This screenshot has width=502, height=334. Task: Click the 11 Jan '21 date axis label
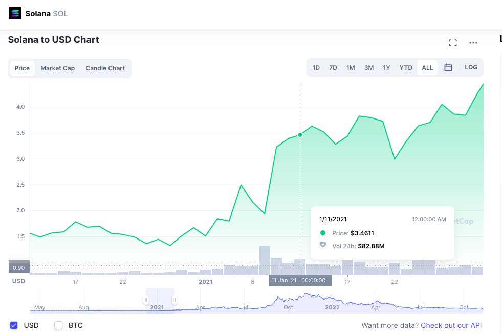point(300,280)
